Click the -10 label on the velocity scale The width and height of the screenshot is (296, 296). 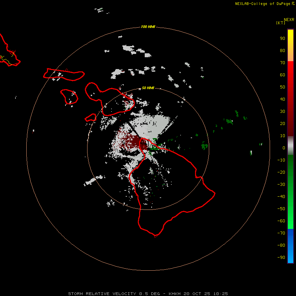click(281, 160)
